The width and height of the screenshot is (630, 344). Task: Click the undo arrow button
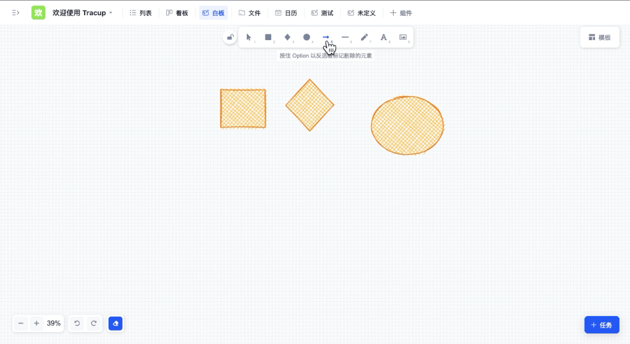tap(77, 323)
